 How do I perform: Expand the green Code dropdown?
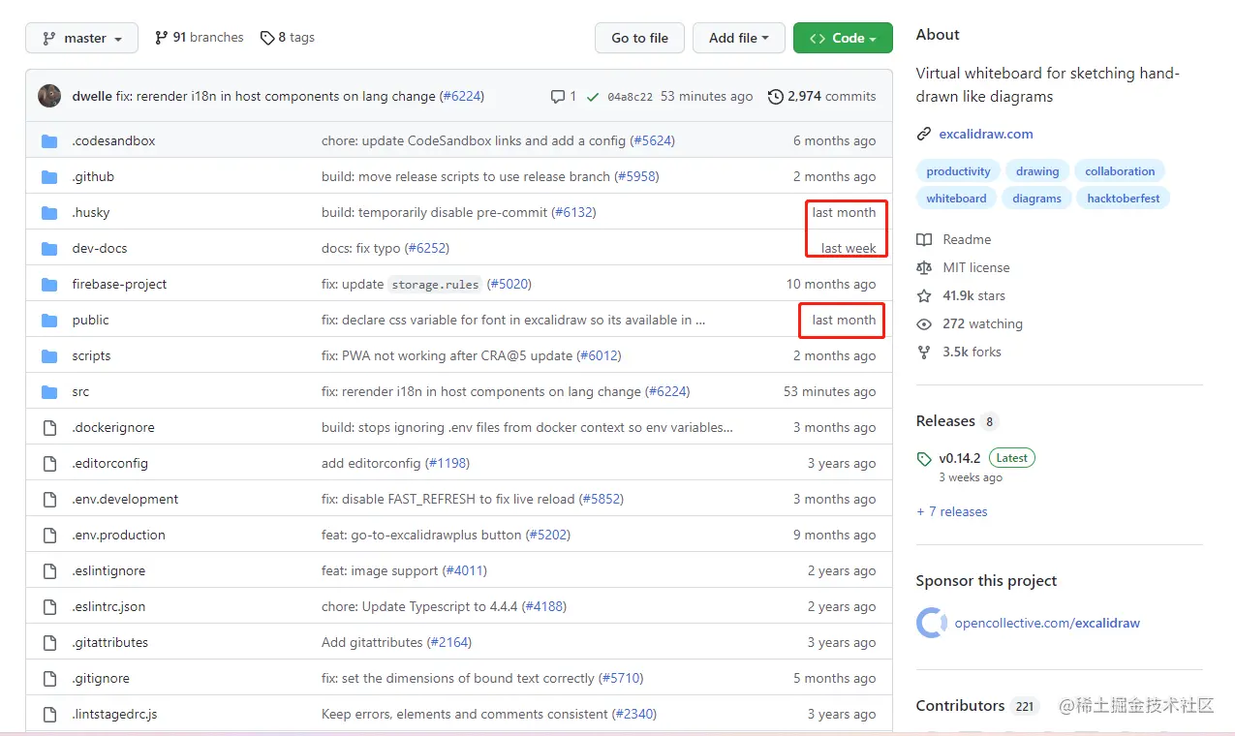tap(842, 38)
